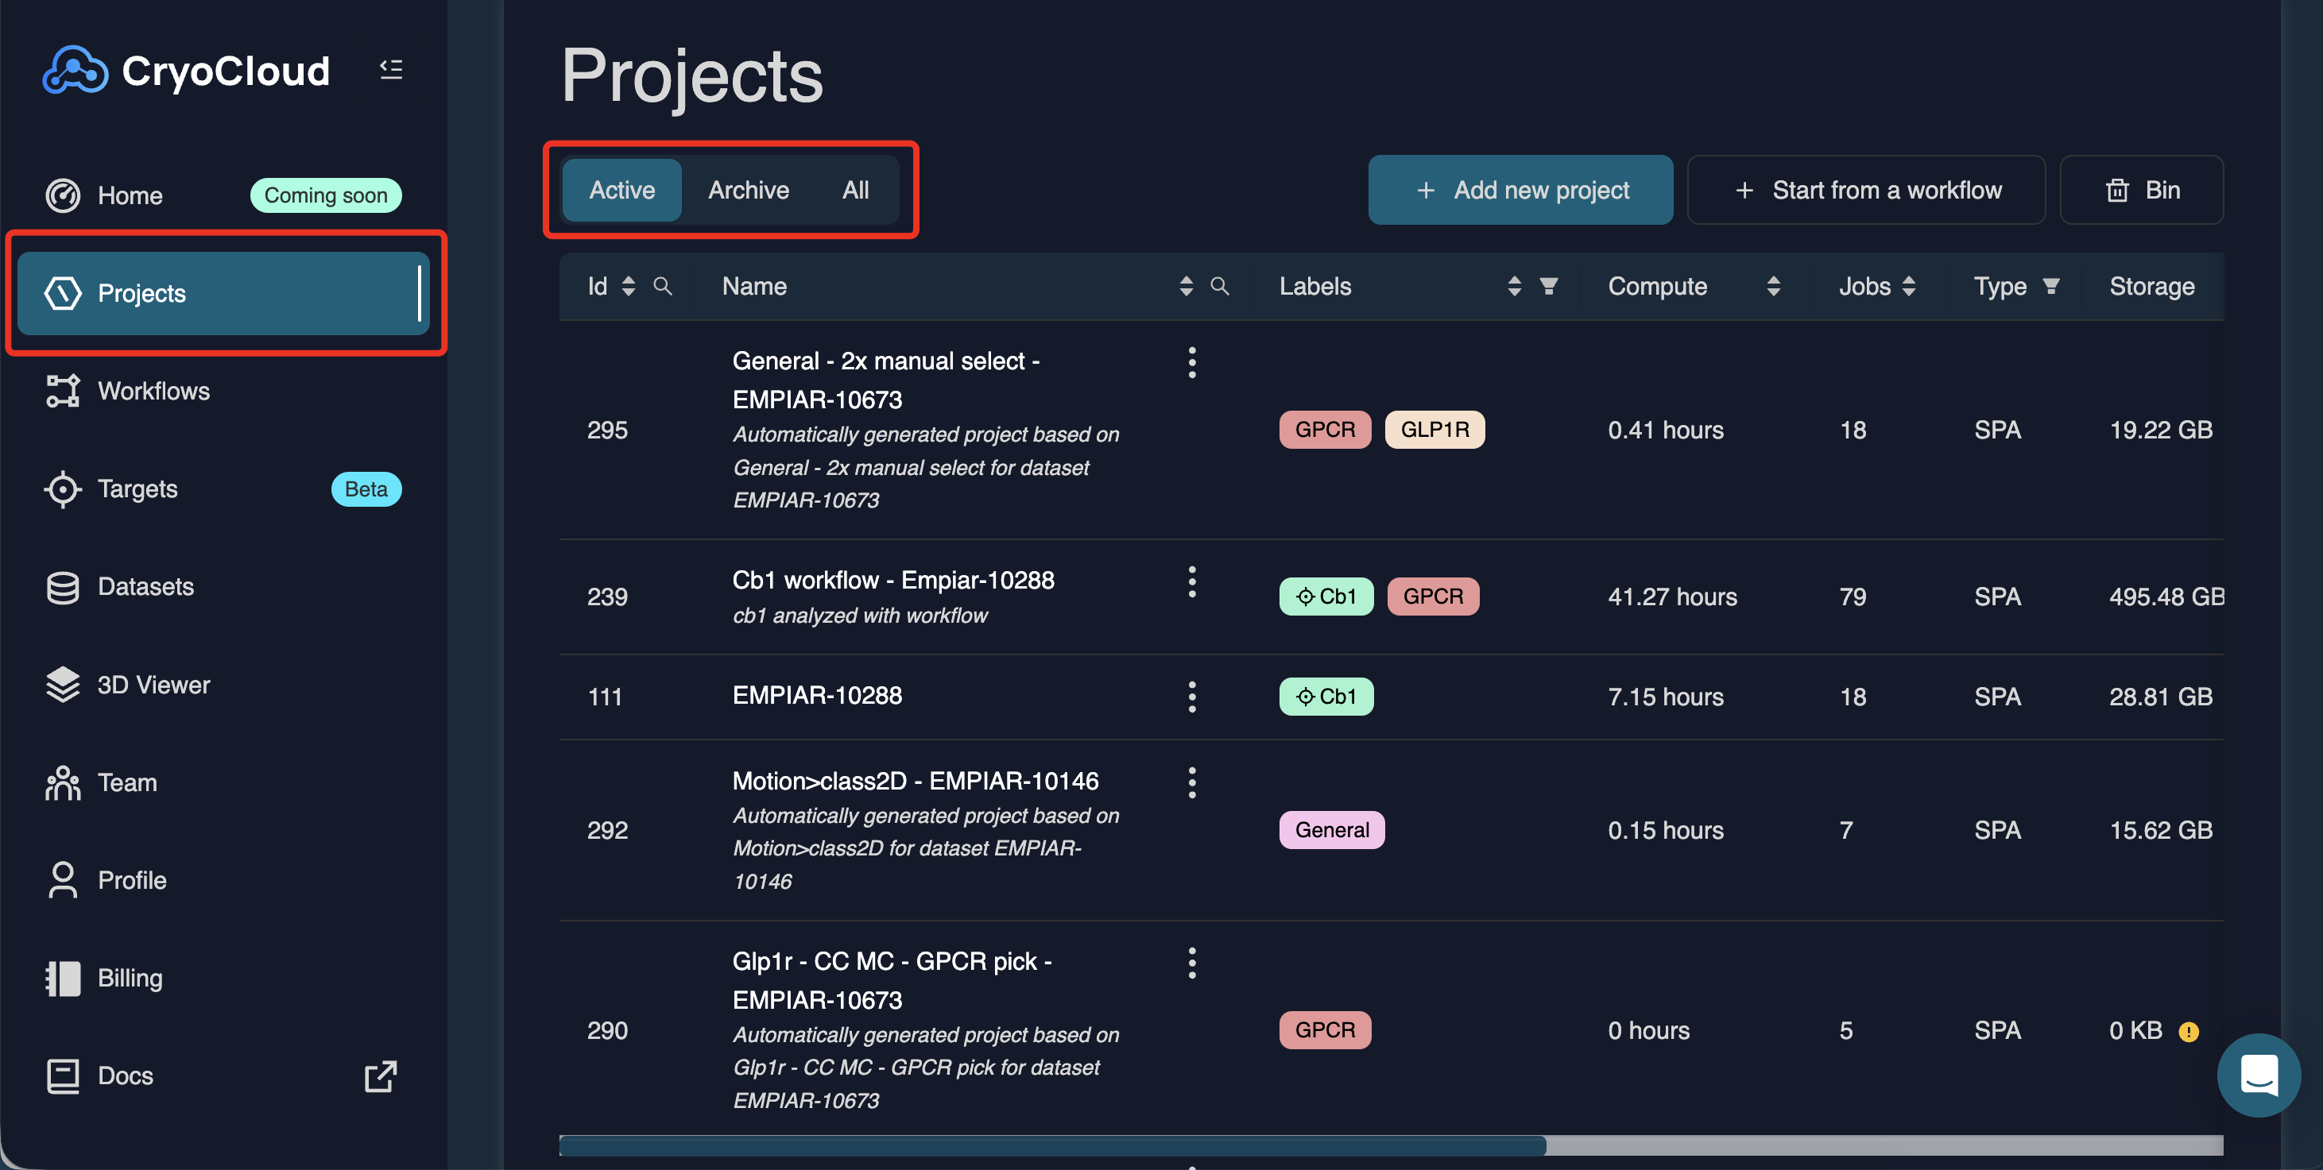The image size is (2323, 1170).
Task: Click the Name column search icon
Action: (1219, 287)
